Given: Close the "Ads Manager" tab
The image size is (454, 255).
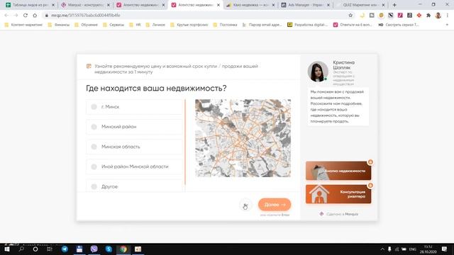Looking at the screenshot, I should [x=328, y=5].
